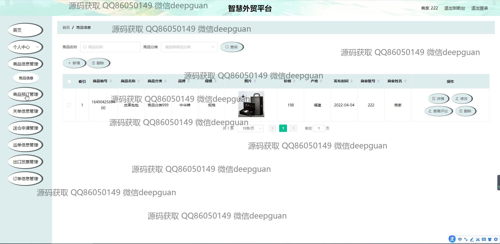Click the 退出登录 logout link

coord(479,8)
